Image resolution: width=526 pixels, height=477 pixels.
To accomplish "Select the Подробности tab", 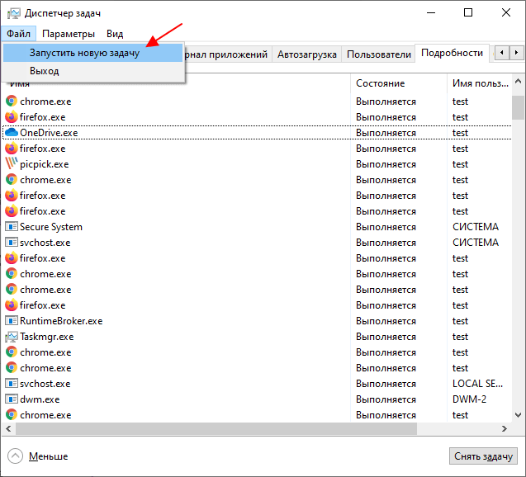I will [x=452, y=53].
